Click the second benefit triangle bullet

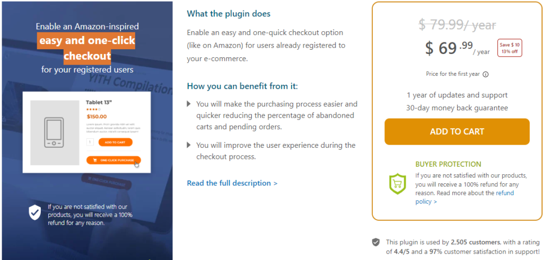189,145
